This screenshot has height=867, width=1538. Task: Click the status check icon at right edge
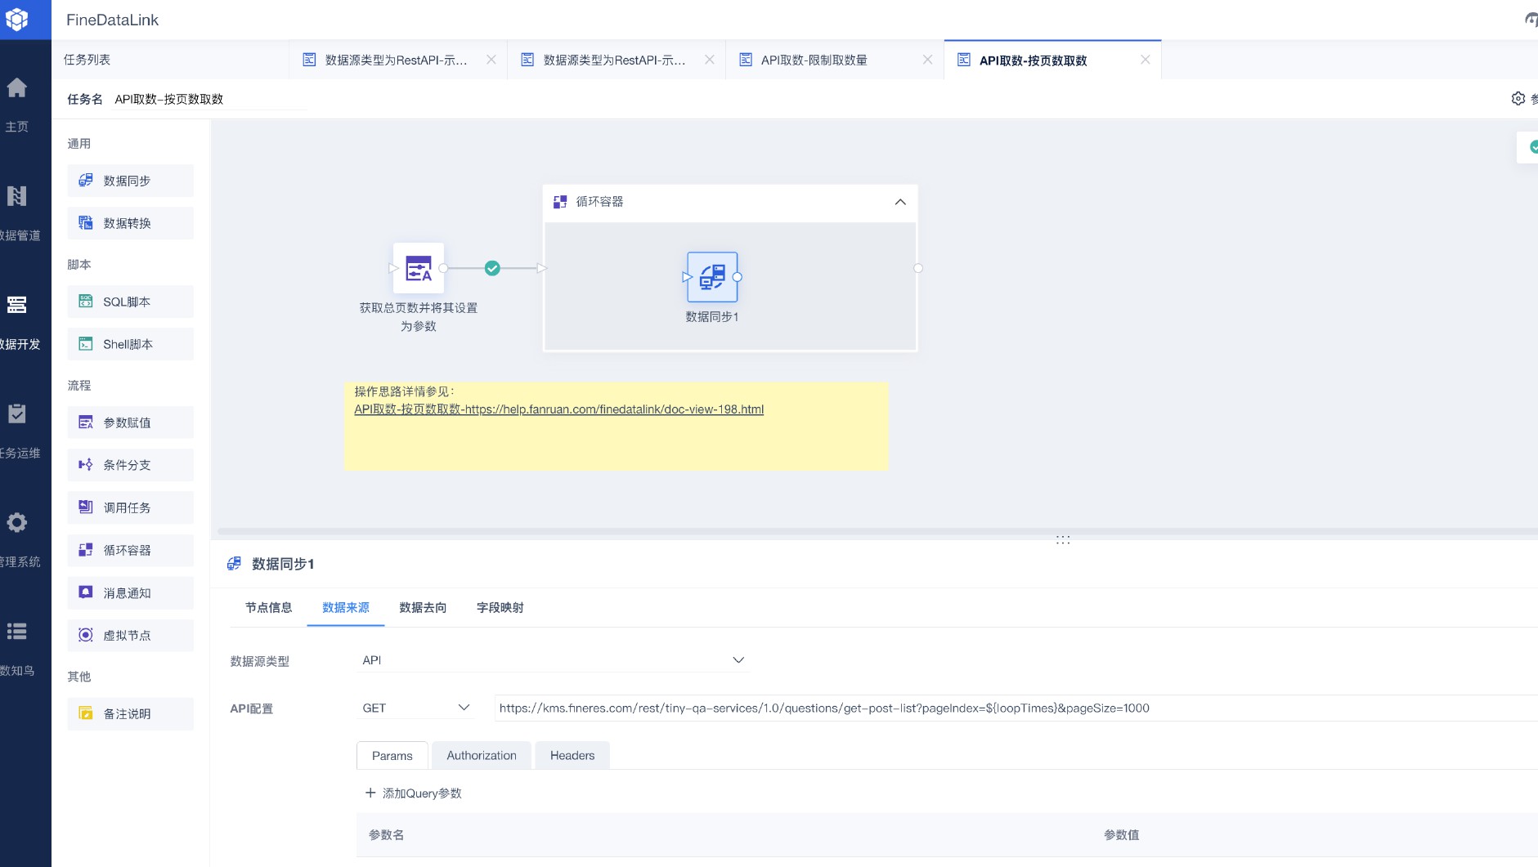coord(1533,147)
